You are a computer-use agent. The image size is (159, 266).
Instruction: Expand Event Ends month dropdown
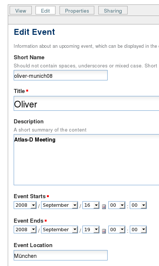pyautogui.click(x=60, y=230)
